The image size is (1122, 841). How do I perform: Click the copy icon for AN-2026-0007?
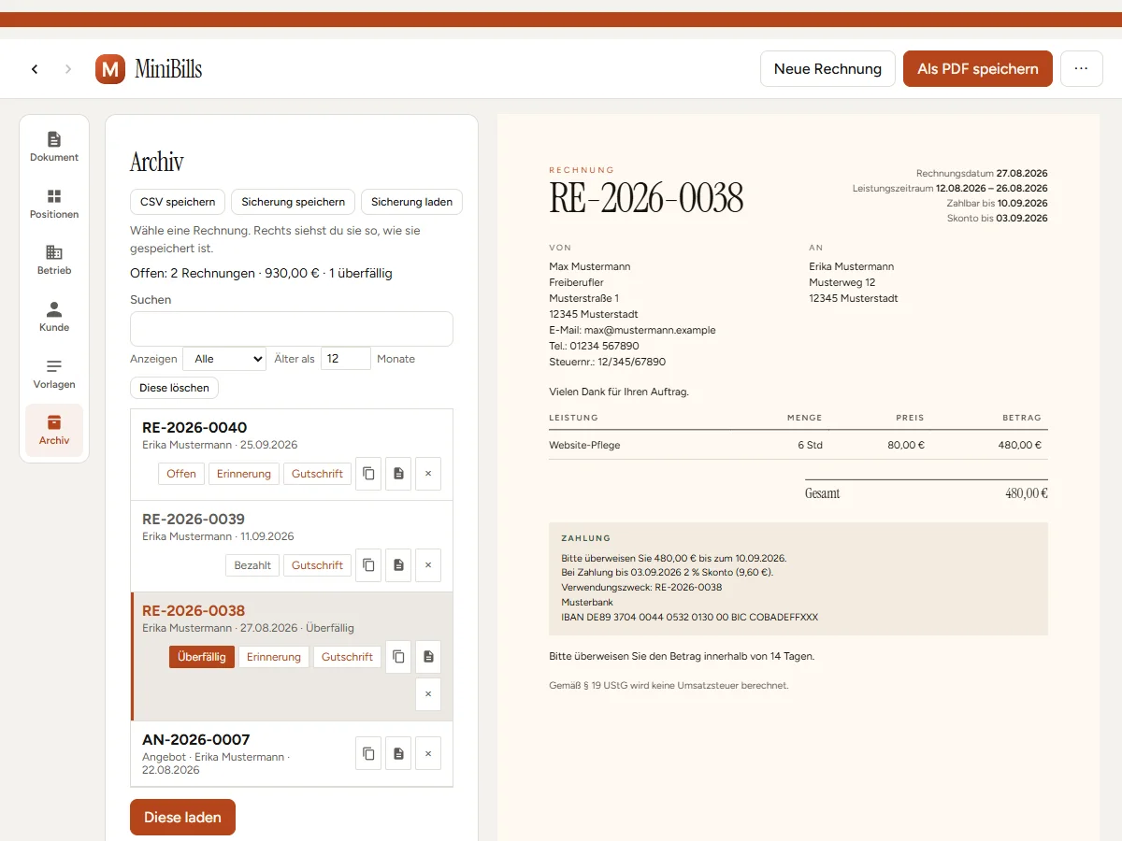pyautogui.click(x=368, y=753)
